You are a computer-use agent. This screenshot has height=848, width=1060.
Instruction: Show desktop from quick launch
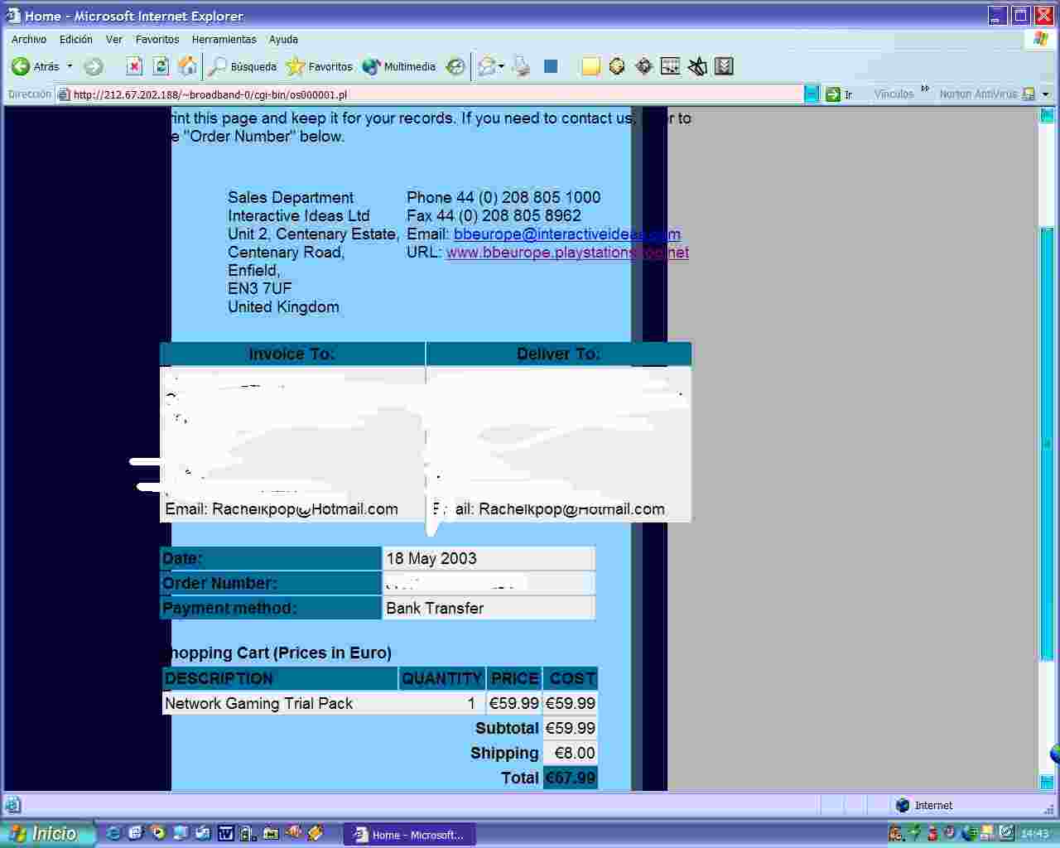coord(180,833)
